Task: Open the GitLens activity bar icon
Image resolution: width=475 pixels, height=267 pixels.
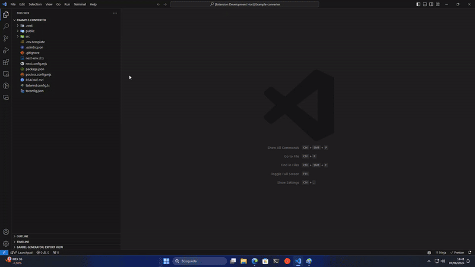Action: click(x=6, y=86)
